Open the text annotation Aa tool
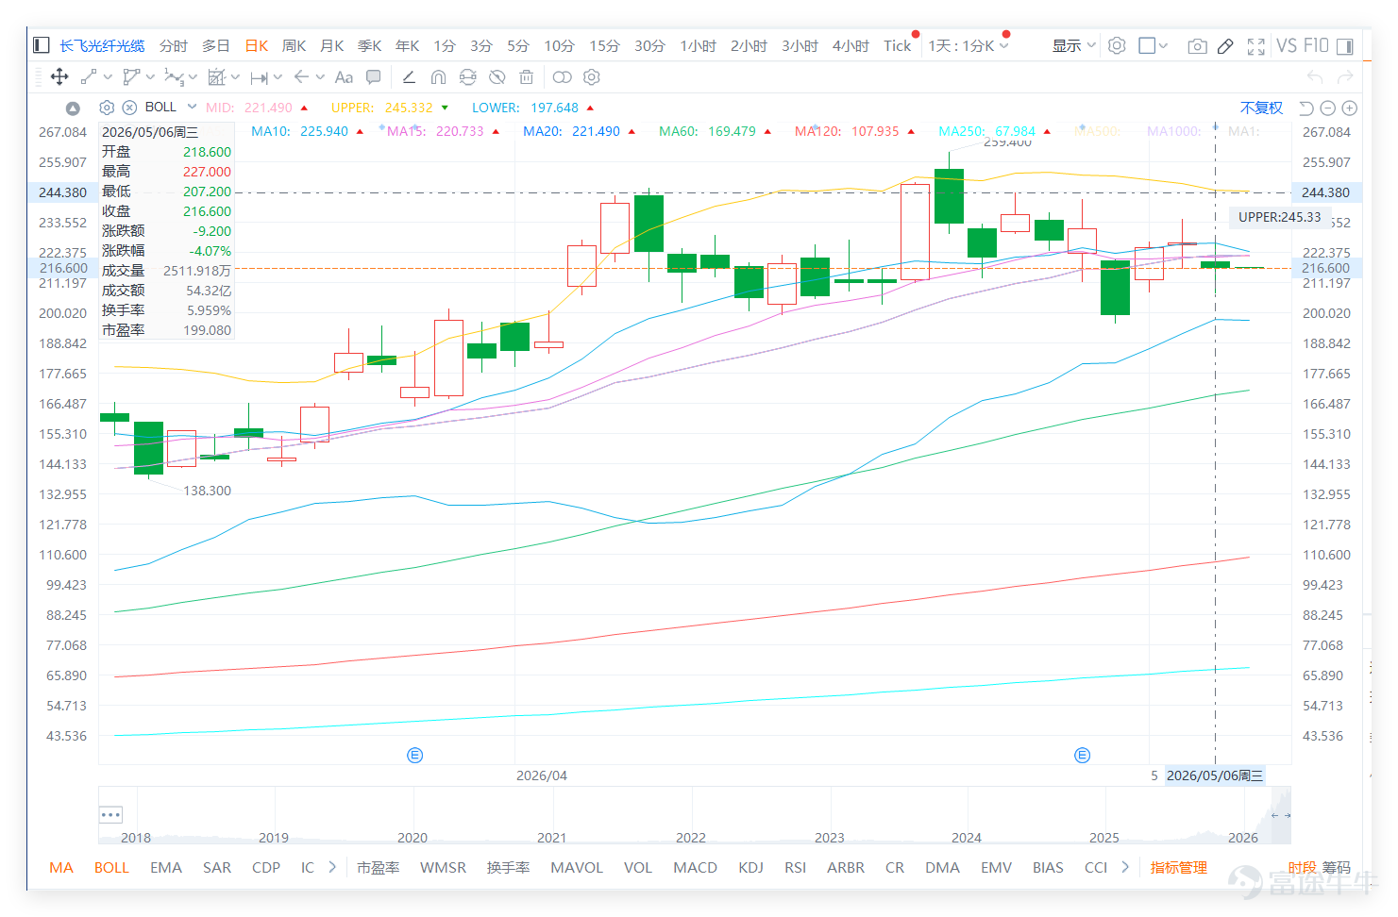Screen dimensions: 1398x917 344,76
